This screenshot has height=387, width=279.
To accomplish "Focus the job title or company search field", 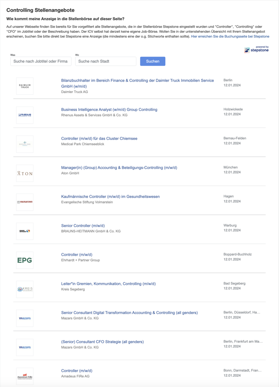I will (x=41, y=61).
